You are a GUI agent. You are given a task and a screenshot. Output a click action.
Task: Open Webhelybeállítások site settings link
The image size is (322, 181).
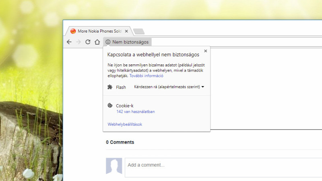point(125,124)
